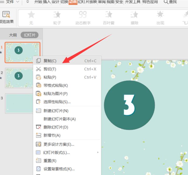This screenshot has width=188, height=175.
Task: Open the 插入 ribbon tab
Action: coord(47,2)
